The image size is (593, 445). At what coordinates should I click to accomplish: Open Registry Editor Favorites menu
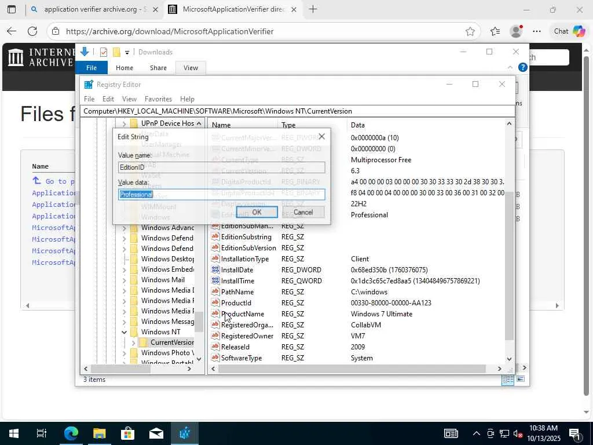(x=158, y=99)
